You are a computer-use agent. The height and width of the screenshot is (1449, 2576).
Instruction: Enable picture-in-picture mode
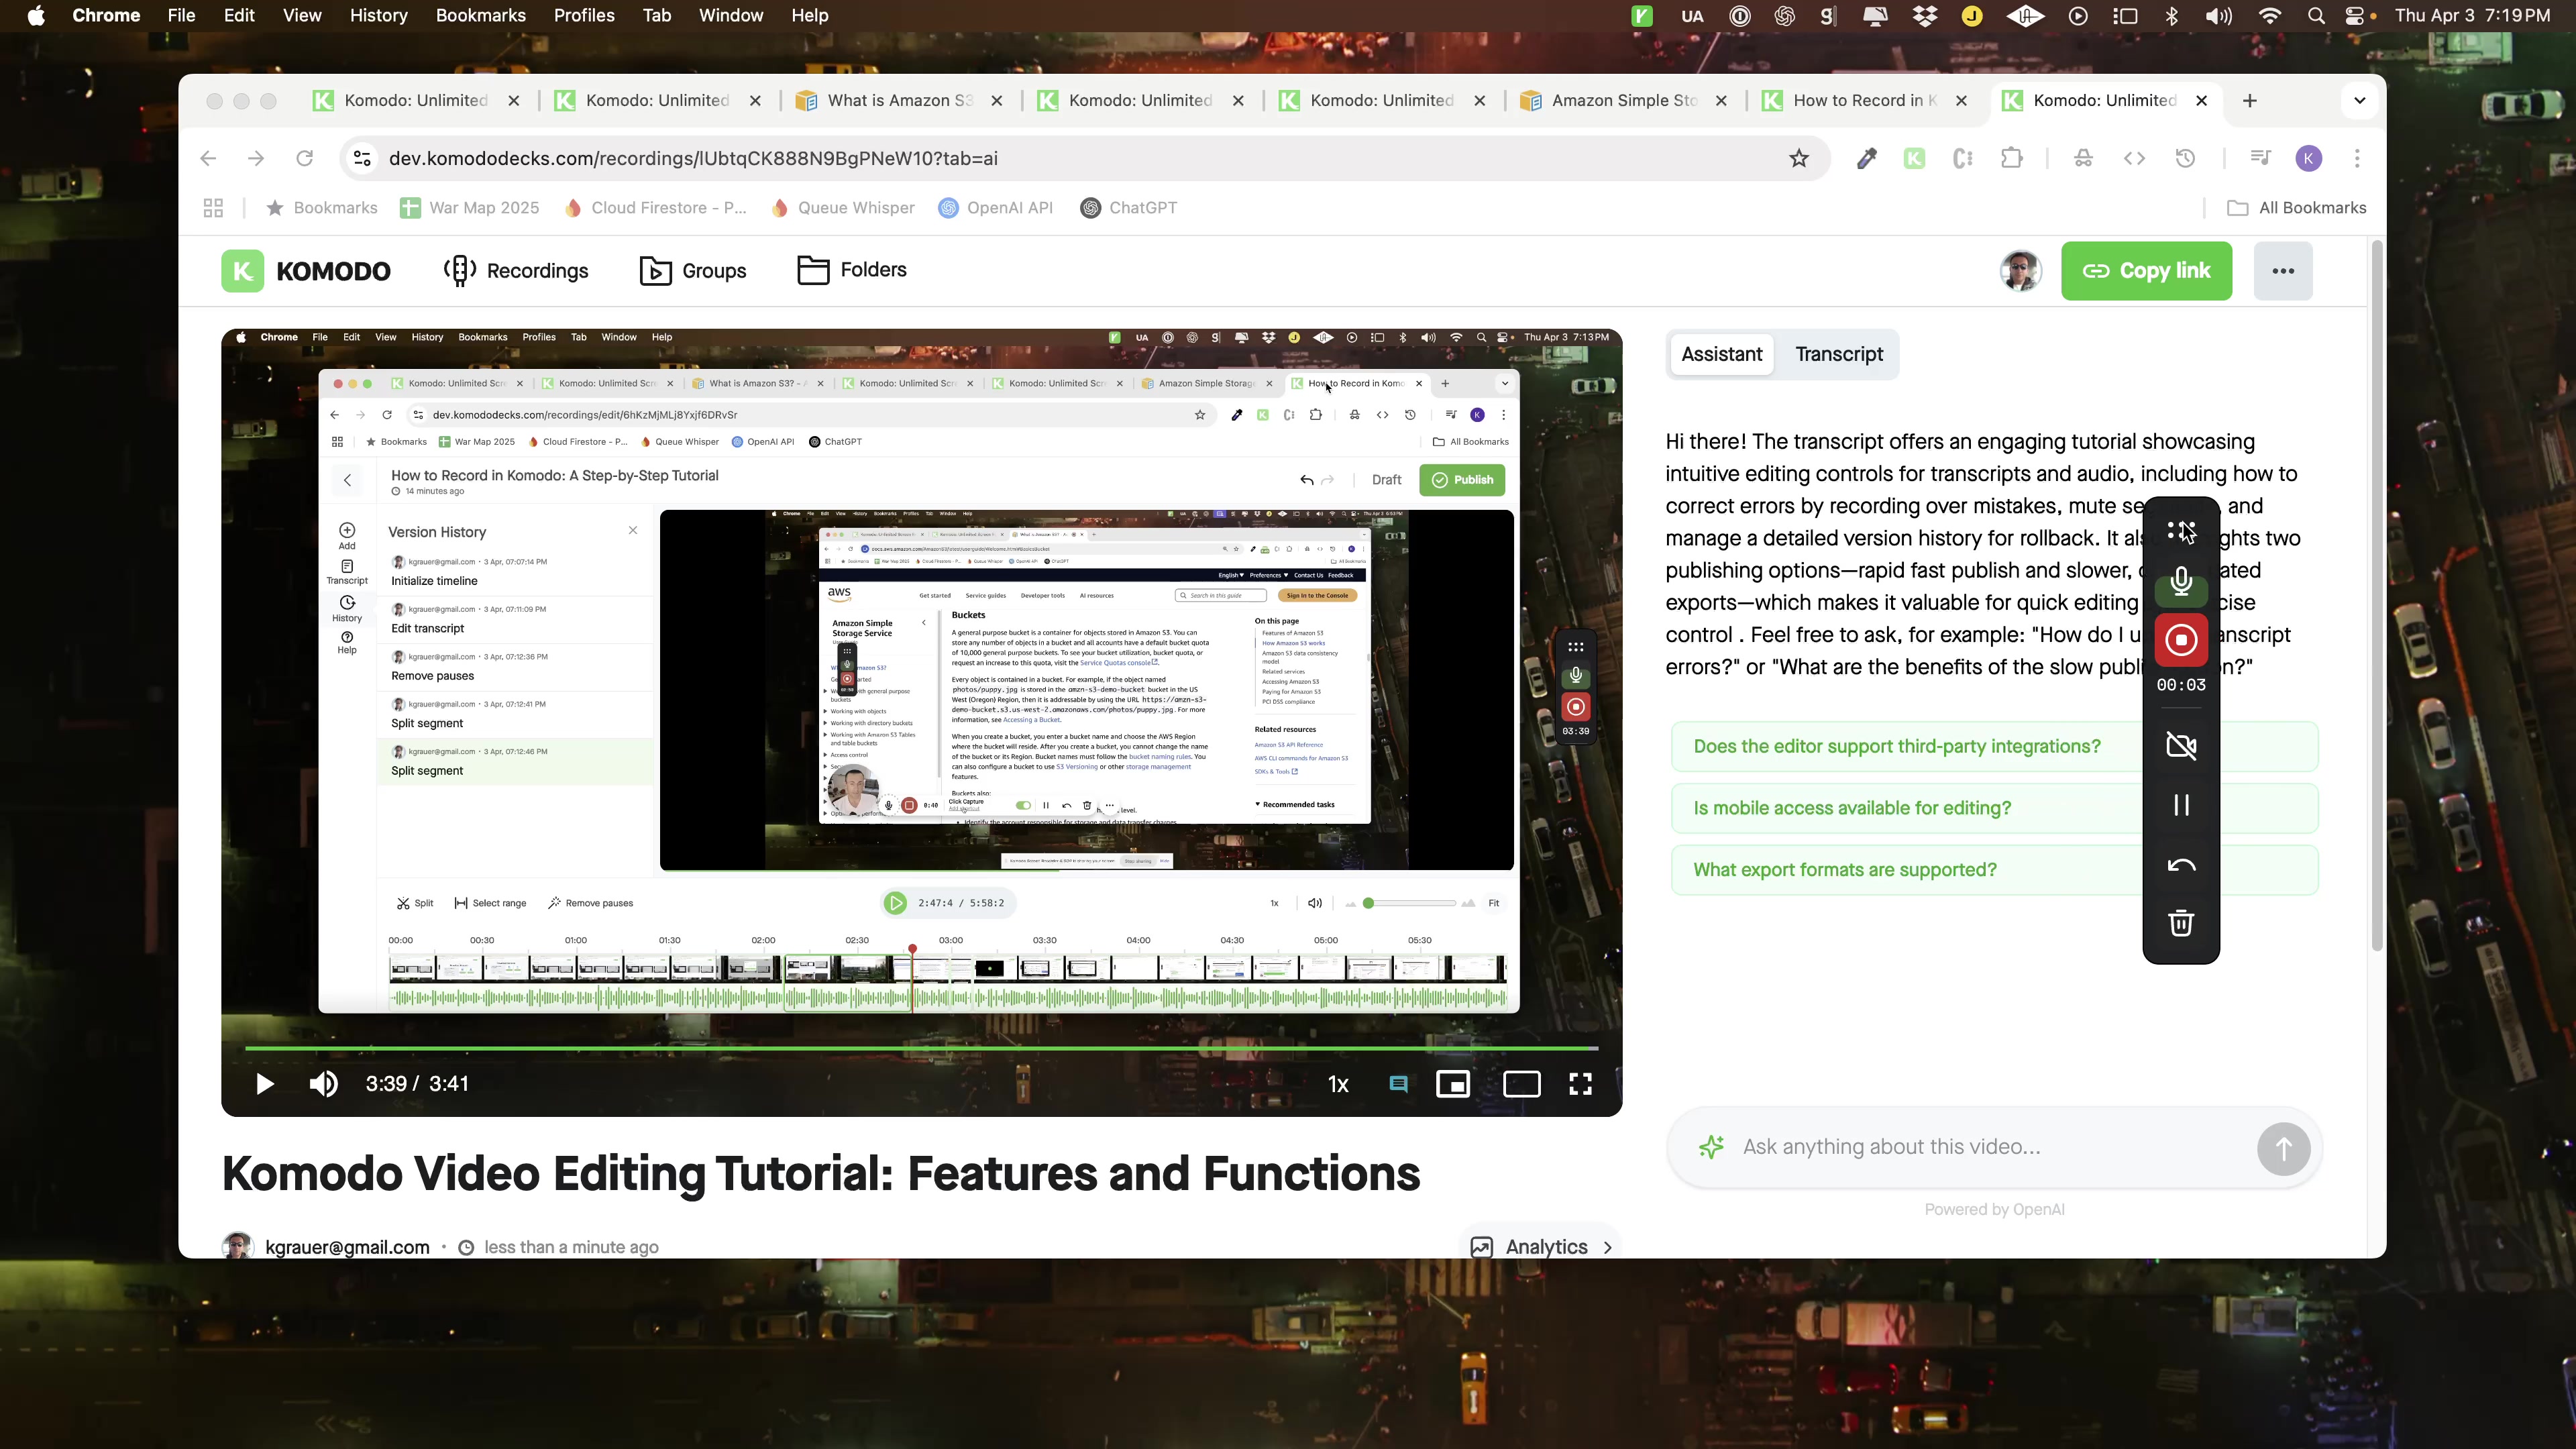(x=1453, y=1085)
